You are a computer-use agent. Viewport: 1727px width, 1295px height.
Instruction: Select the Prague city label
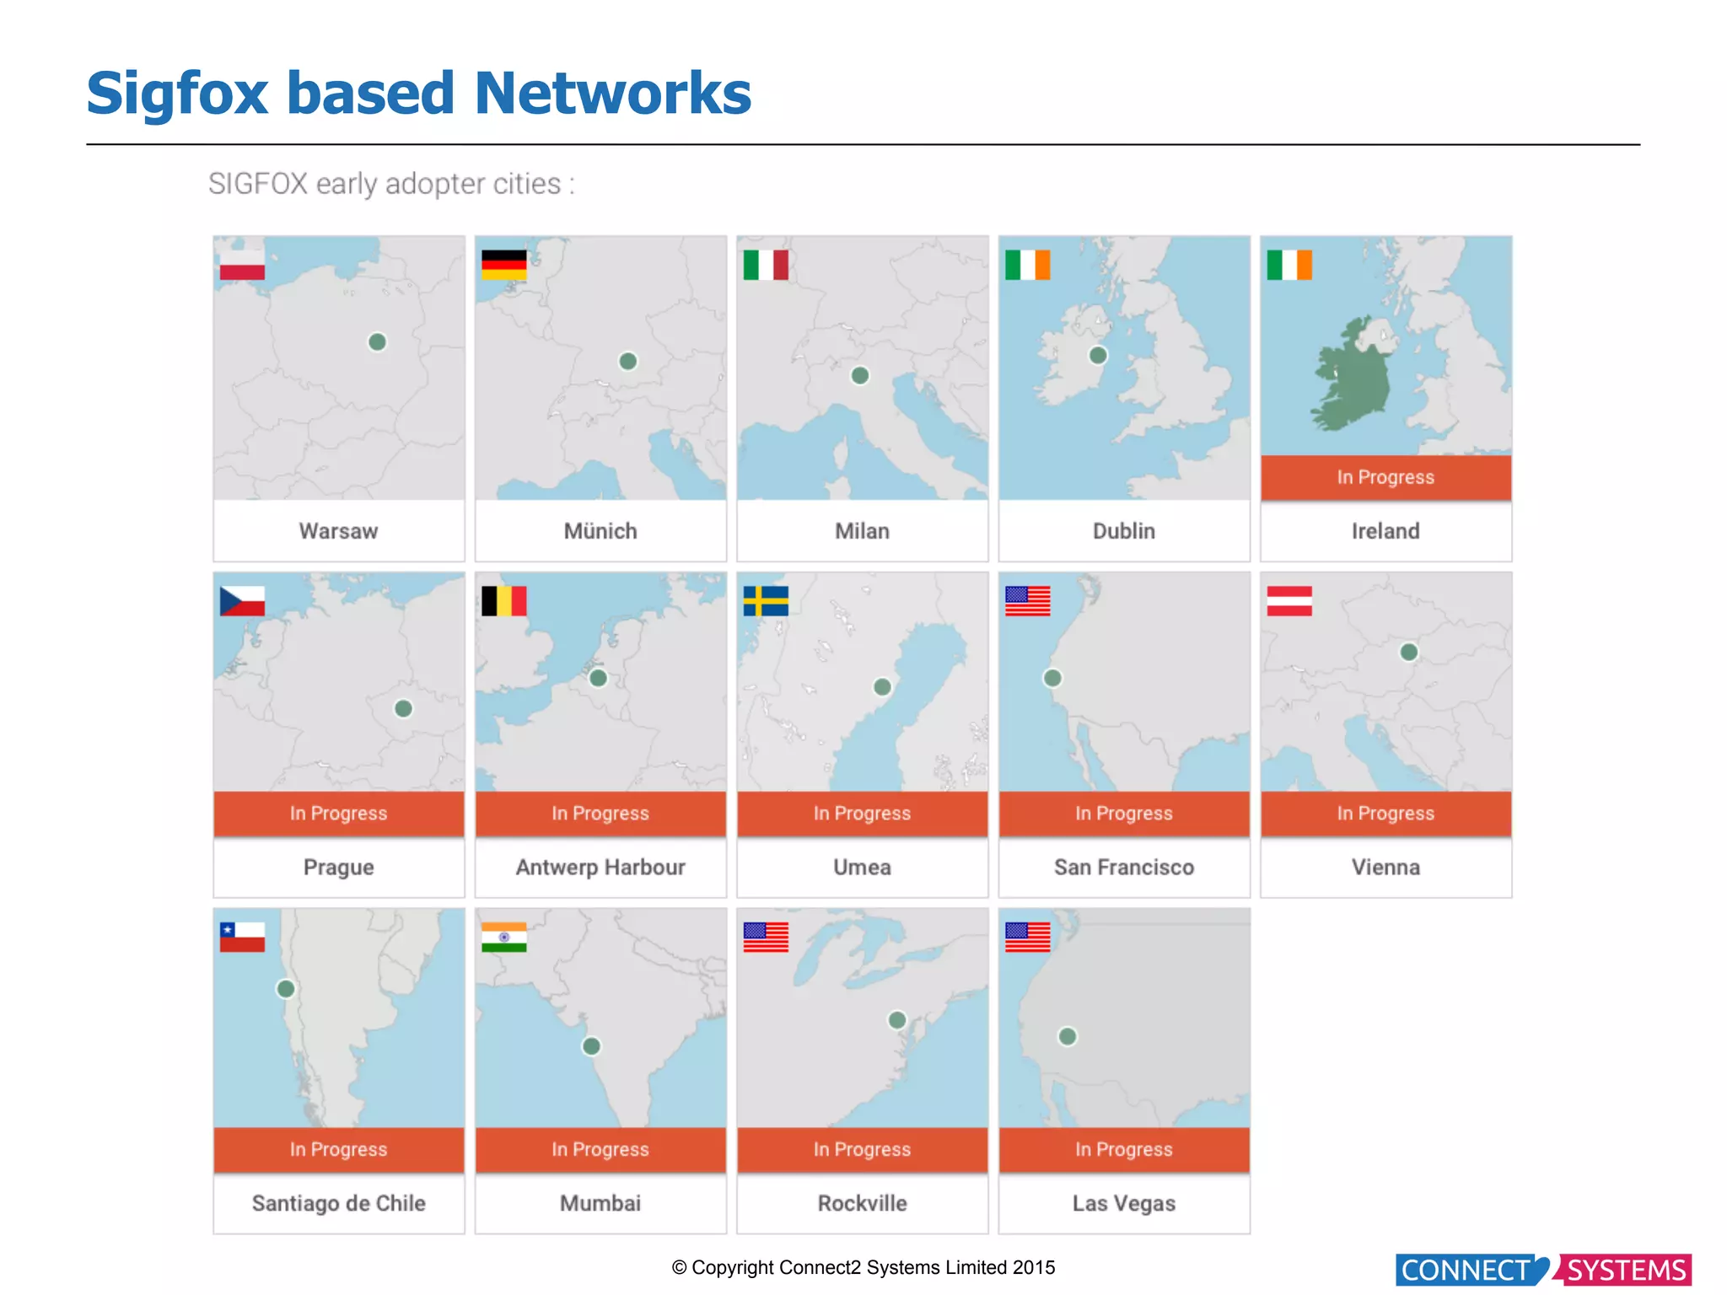pos(339,868)
